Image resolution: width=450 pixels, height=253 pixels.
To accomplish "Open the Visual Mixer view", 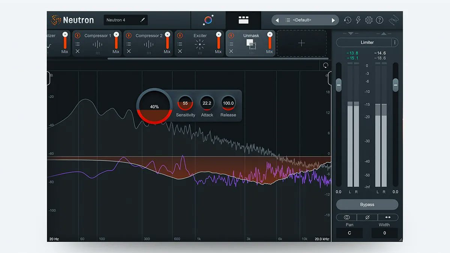I will tap(208, 20).
